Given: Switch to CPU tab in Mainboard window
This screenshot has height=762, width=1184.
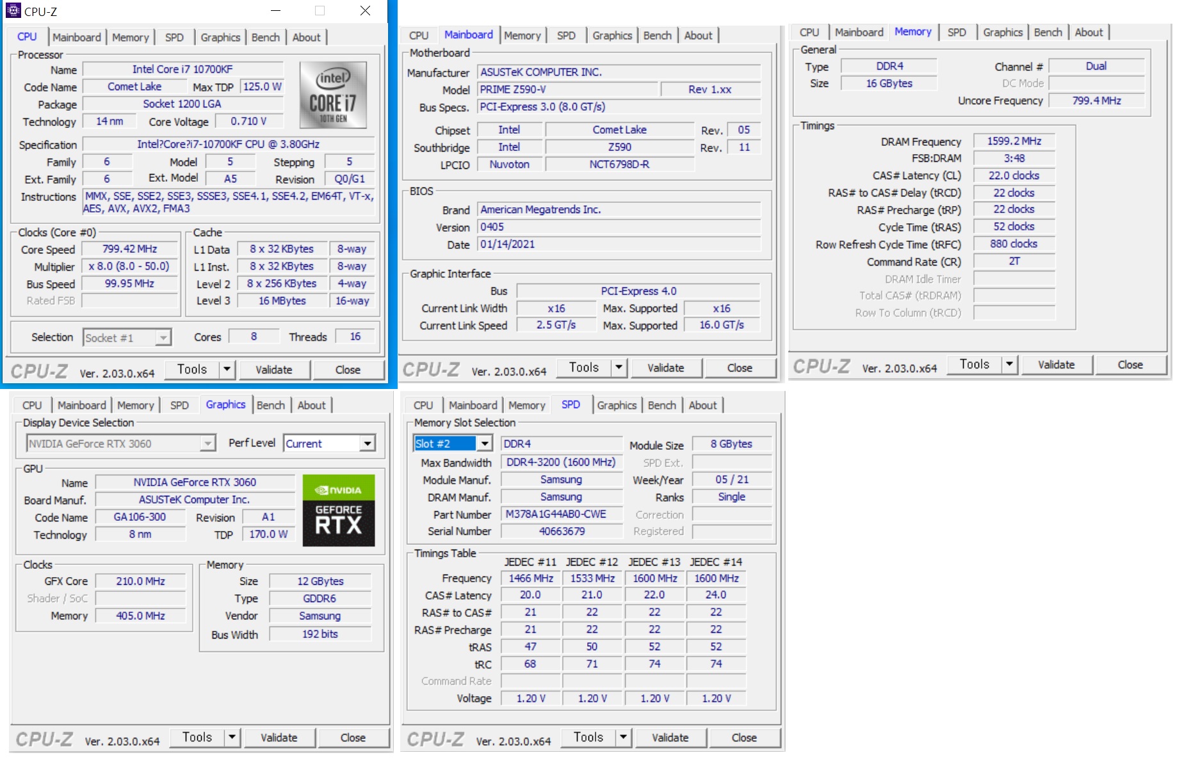Looking at the screenshot, I should [419, 35].
